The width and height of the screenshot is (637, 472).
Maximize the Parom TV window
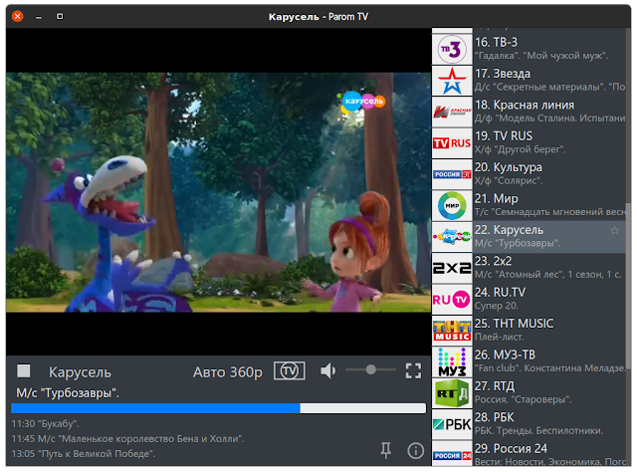tap(60, 16)
